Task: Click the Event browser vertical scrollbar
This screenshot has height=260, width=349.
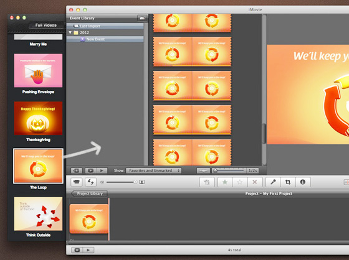Action: coord(264,133)
